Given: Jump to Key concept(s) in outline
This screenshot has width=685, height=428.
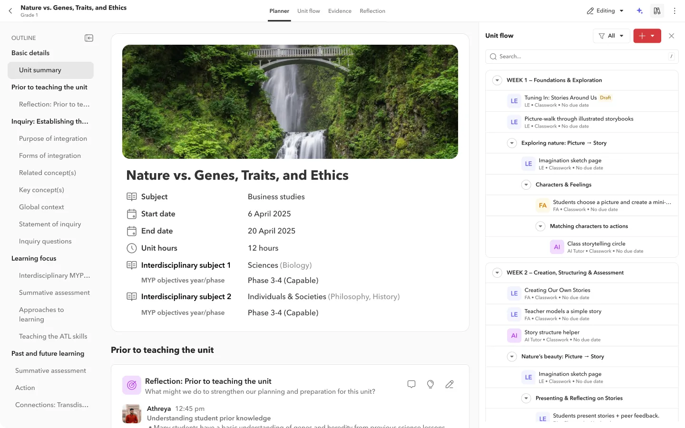Looking at the screenshot, I should tap(41, 190).
